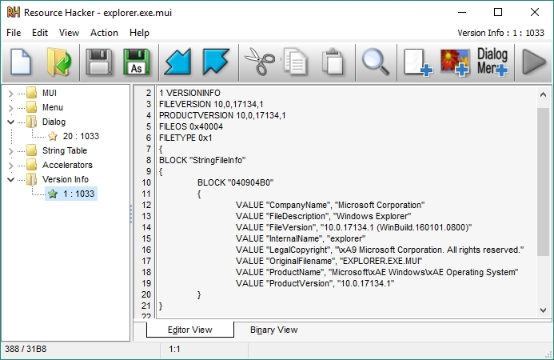
Task: Click the FILEVERSION 10,0,17134,1 line
Action: pyautogui.click(x=211, y=104)
